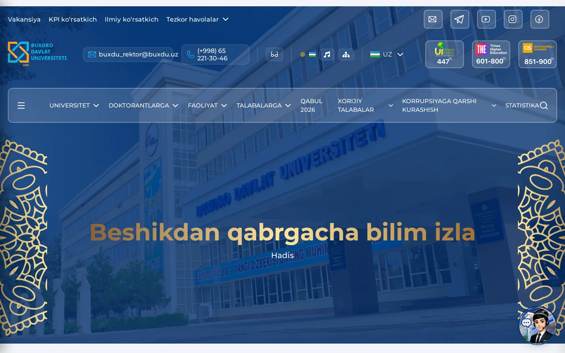Viewport: 565px width, 353px height.
Task: Click the Times Higher Education 601-800 badge
Action: click(x=491, y=54)
